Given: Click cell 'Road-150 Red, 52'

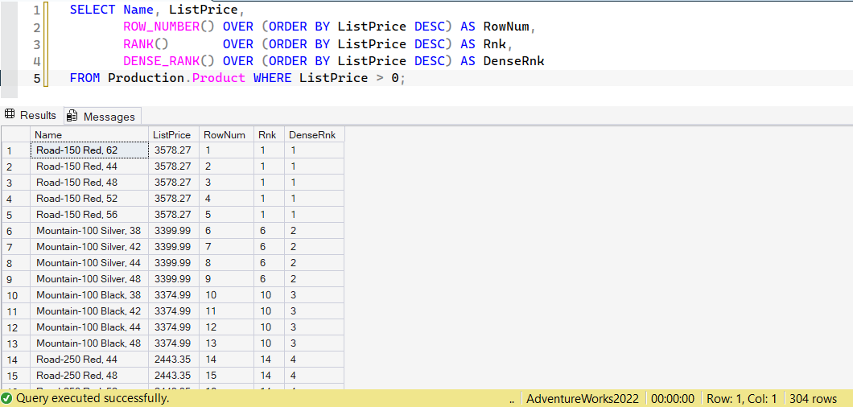Looking at the screenshot, I should (x=89, y=199).
